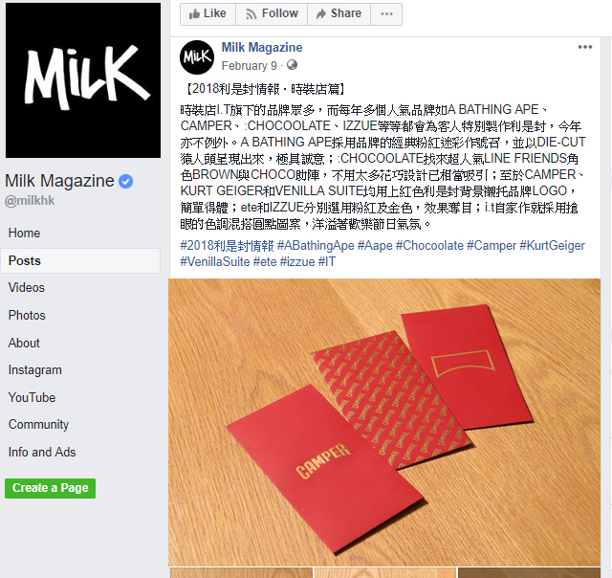
Task: Open the Photos section
Action: click(x=27, y=315)
